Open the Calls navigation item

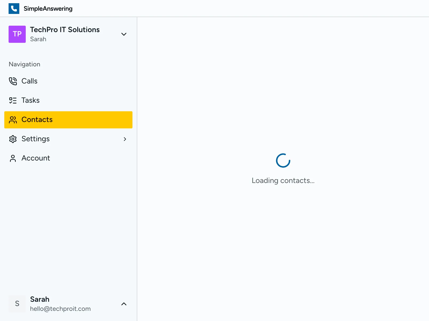pos(29,81)
